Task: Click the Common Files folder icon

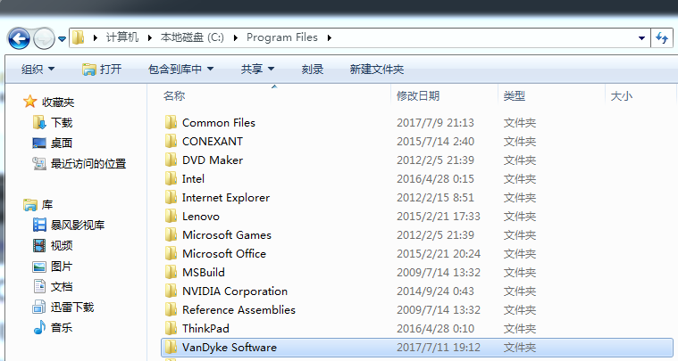Action: tap(171, 122)
